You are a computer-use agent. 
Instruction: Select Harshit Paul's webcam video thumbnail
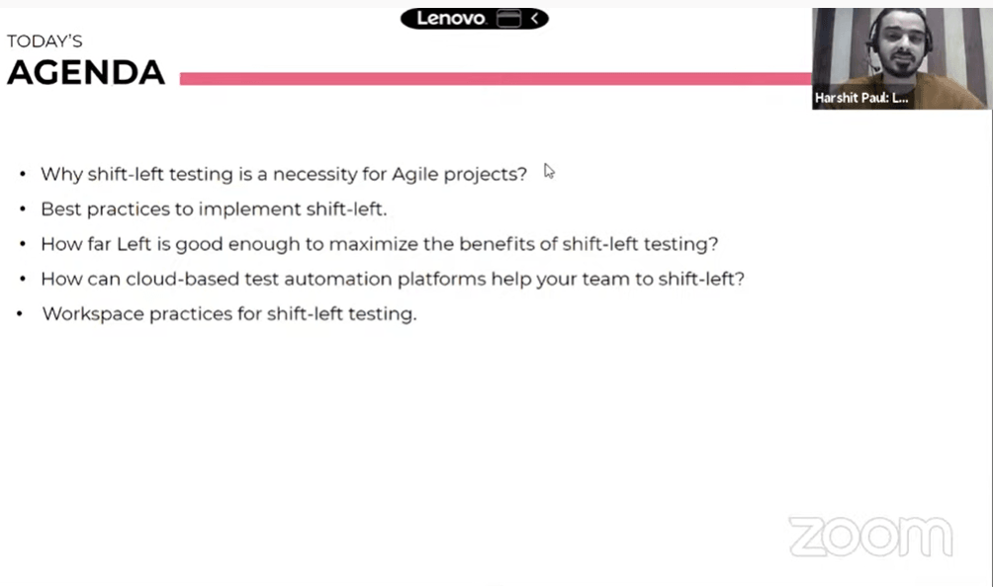(x=901, y=49)
